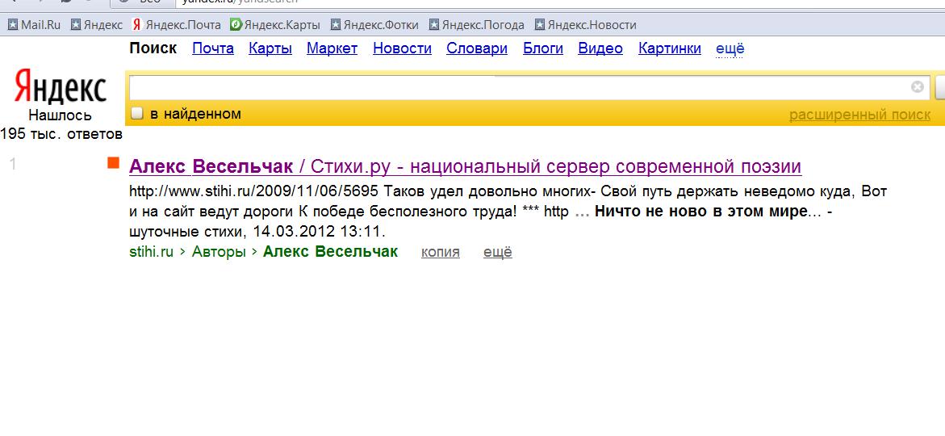This screenshot has width=945, height=436.
Task: Go to the Маркет section
Action: [332, 48]
